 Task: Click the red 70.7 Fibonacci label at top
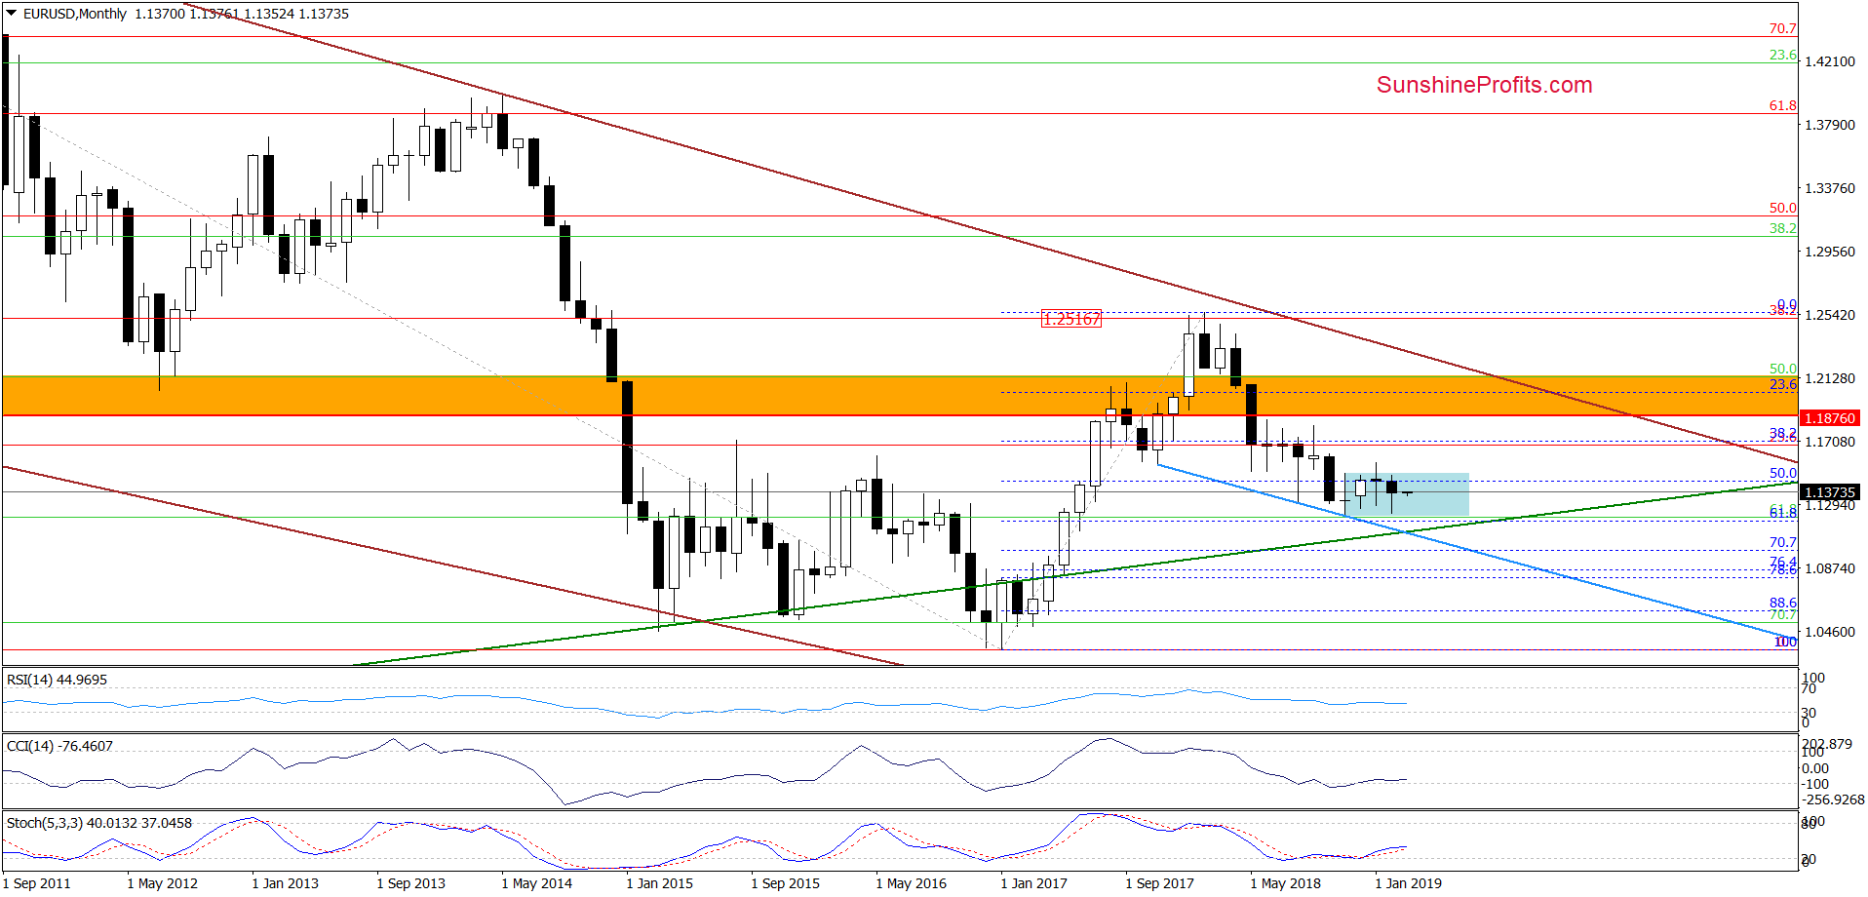tap(1783, 29)
